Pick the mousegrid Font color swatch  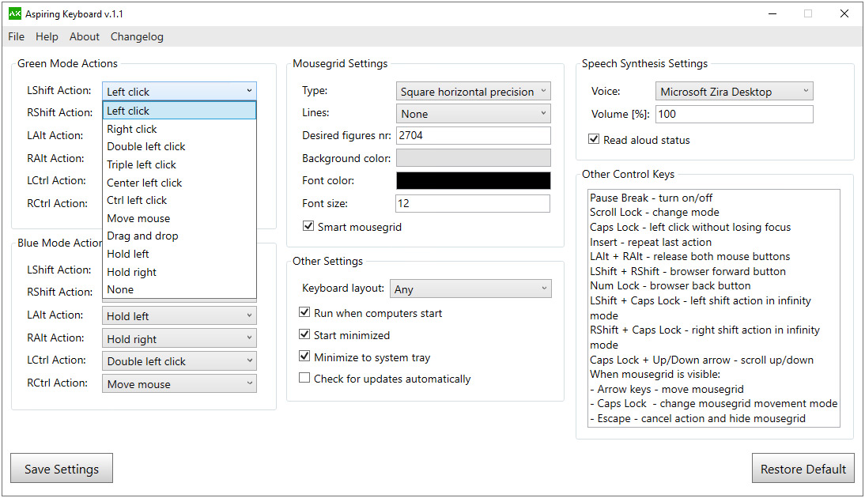click(x=474, y=180)
